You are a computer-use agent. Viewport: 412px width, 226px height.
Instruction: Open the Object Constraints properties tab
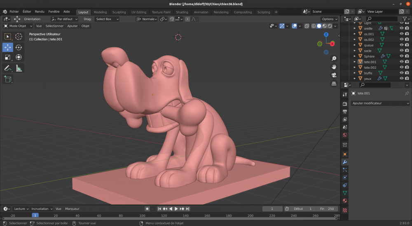click(345, 185)
